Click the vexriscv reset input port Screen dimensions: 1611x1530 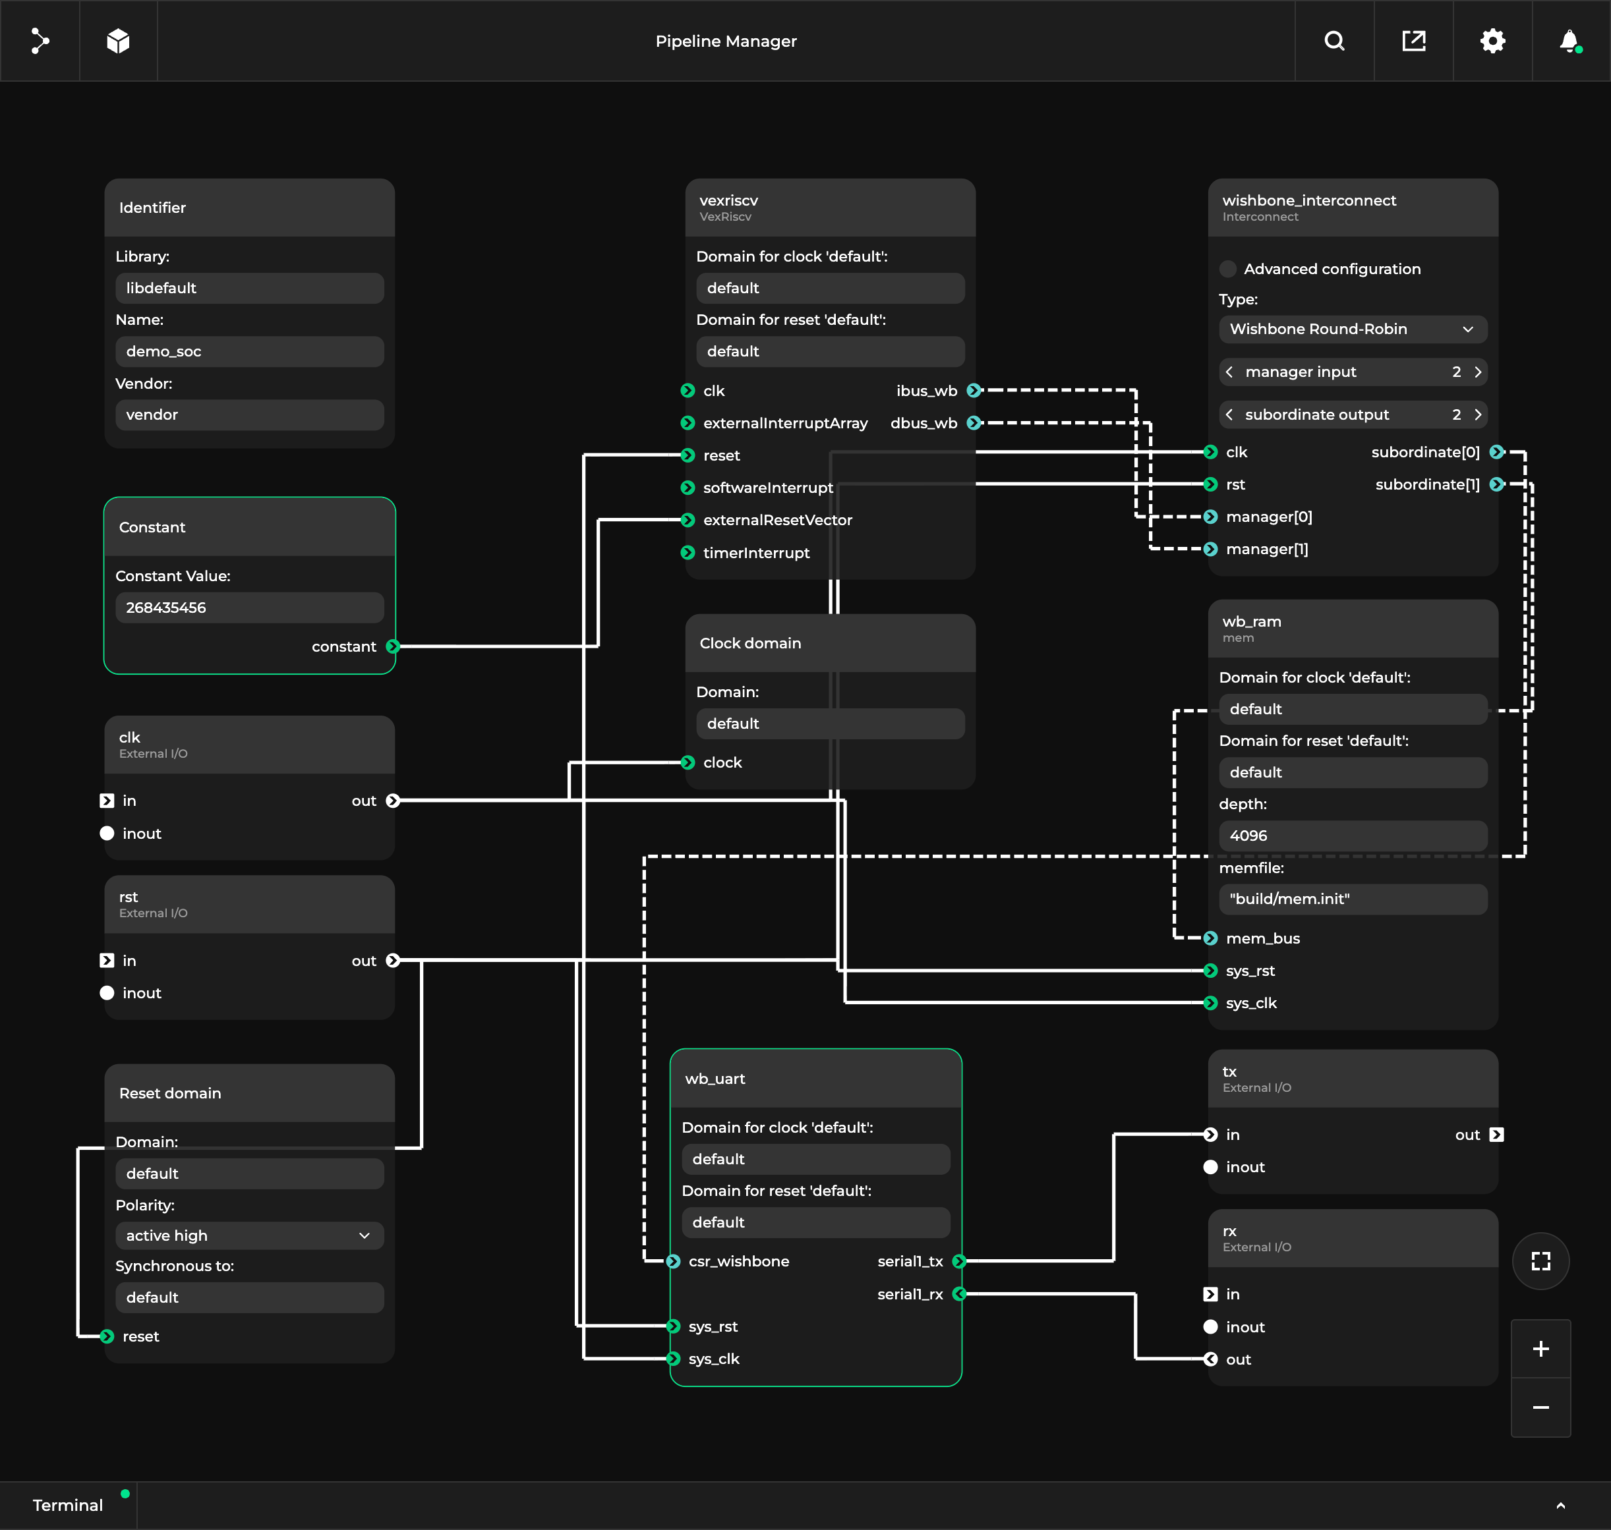[688, 455]
